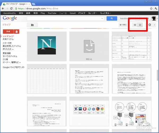Switch to list view
This screenshot has height=133, width=159.
(x=135, y=25)
